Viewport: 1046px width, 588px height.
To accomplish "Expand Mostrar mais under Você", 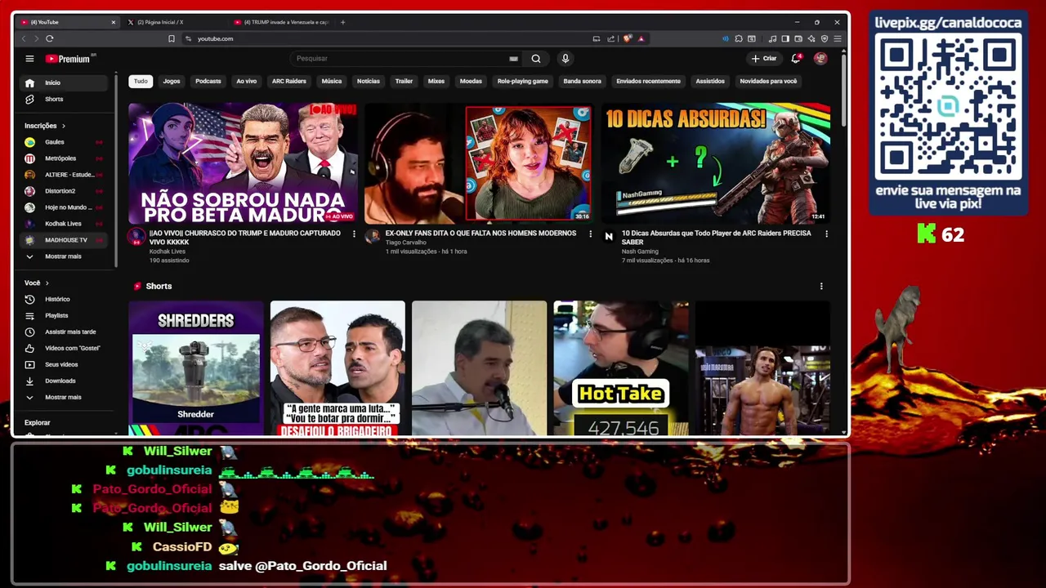I will click(x=65, y=397).
